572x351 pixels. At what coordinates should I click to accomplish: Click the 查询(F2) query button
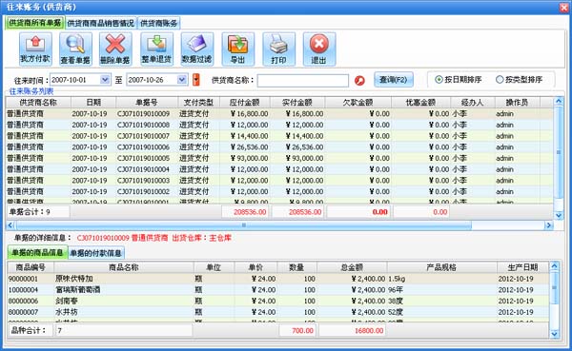[x=393, y=79]
